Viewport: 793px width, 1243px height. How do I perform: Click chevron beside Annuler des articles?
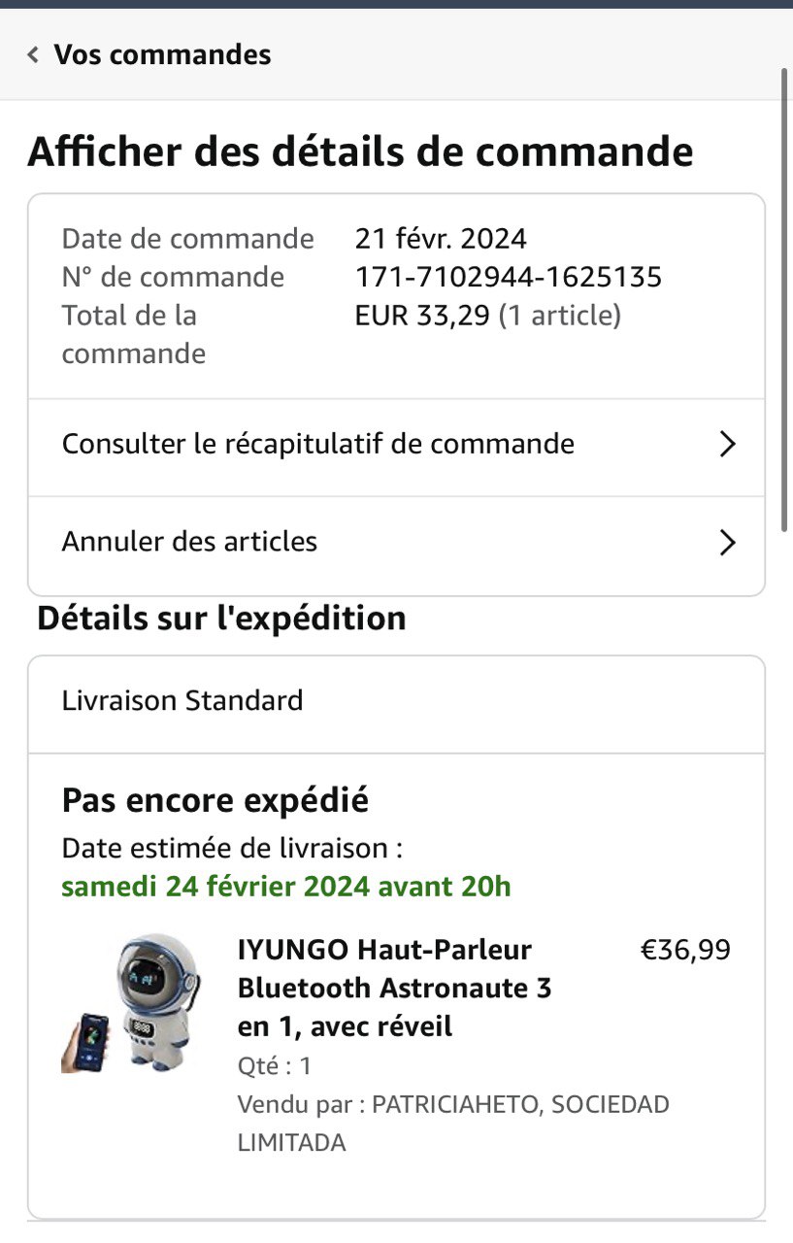[727, 542]
